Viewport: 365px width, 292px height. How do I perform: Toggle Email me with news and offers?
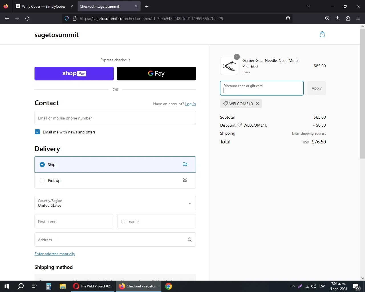[x=37, y=132]
